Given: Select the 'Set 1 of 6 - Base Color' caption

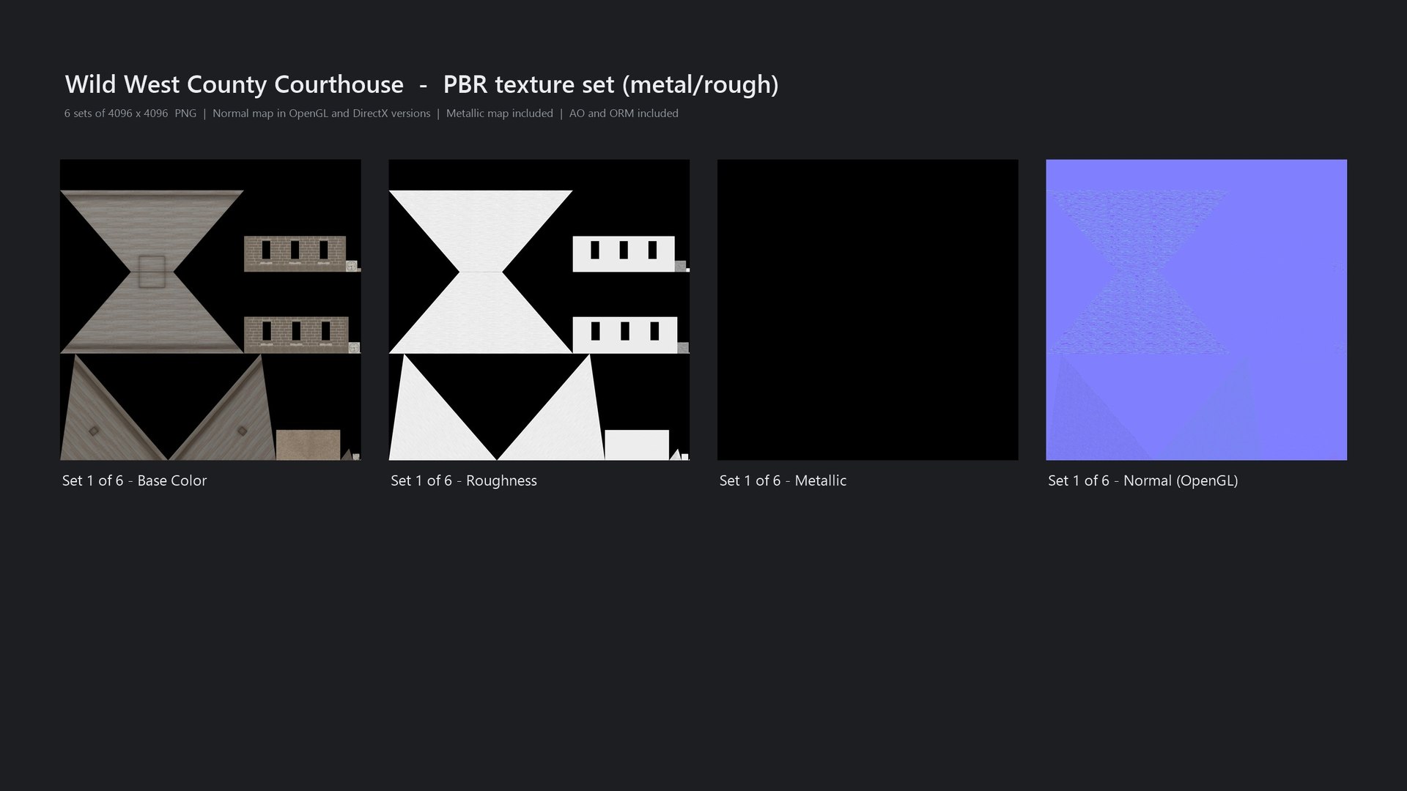Looking at the screenshot, I should point(134,480).
